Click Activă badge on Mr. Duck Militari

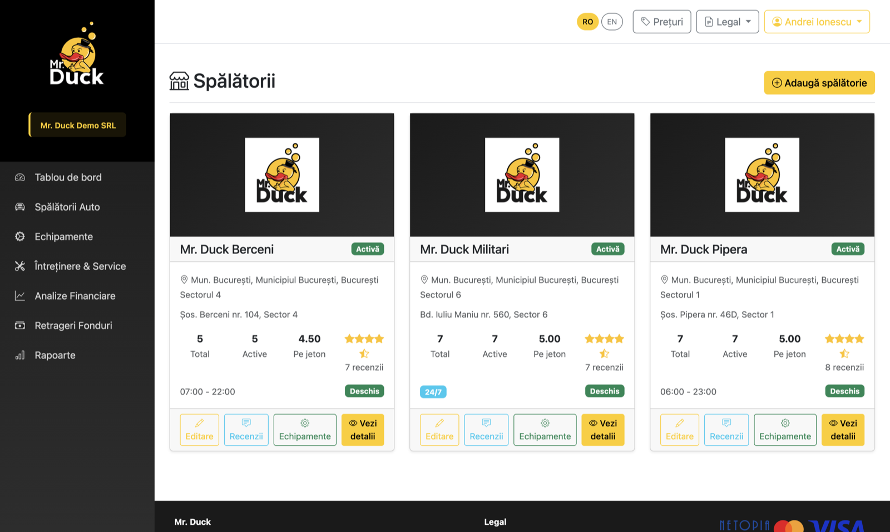pos(607,249)
